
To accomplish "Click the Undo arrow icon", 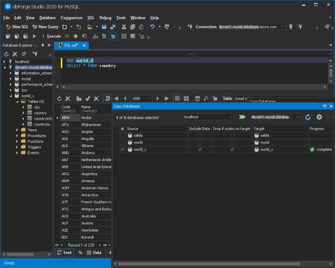I will coord(152,27).
